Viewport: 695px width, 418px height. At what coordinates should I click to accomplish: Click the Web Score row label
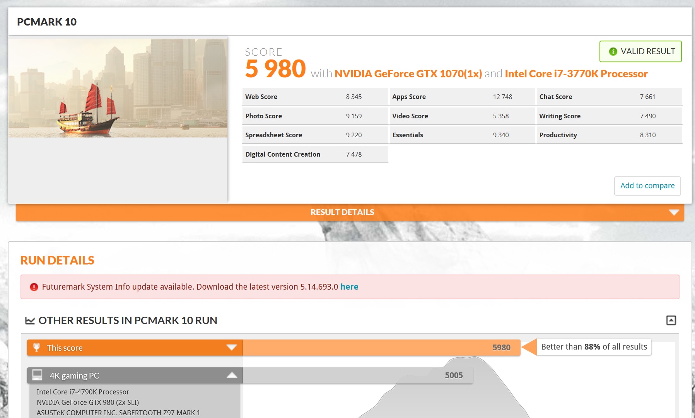[x=261, y=97]
